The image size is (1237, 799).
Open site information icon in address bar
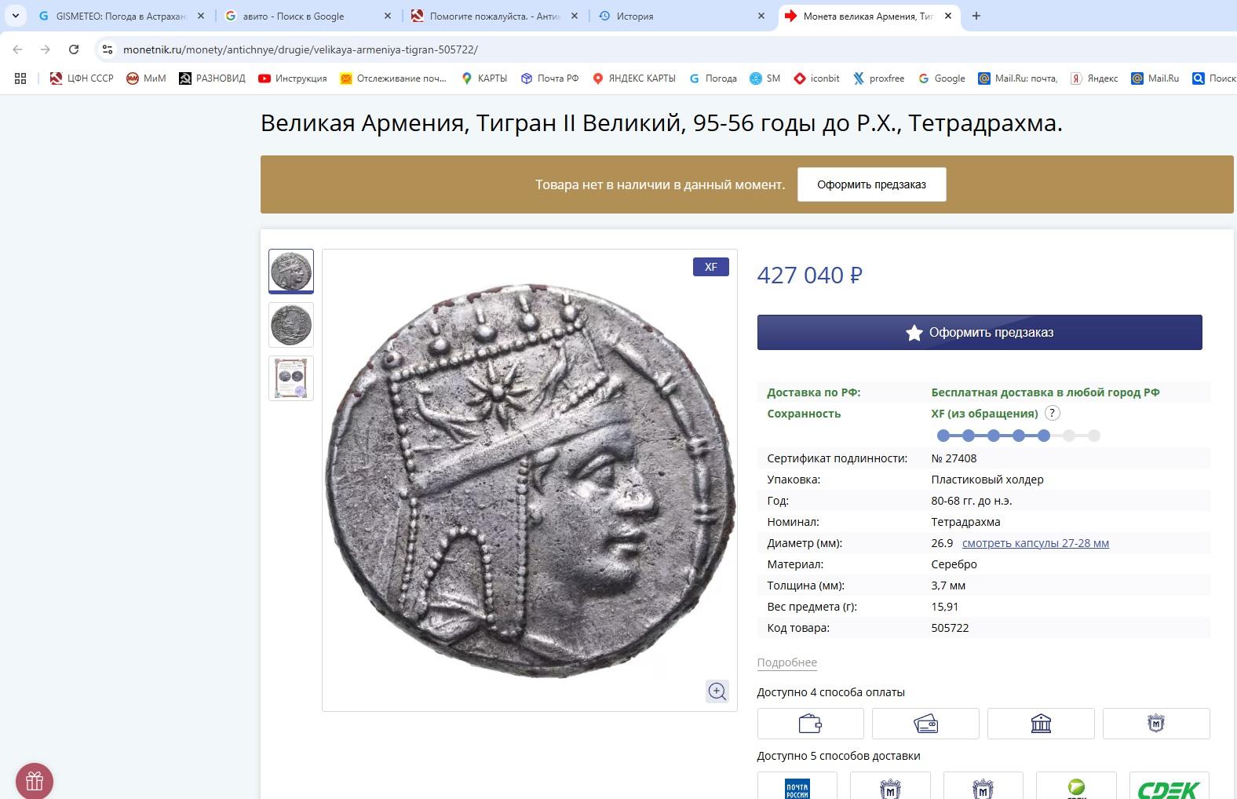click(x=108, y=49)
